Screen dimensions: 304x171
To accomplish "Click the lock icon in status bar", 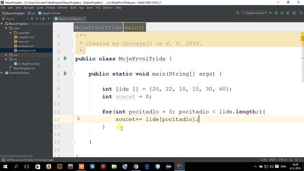I will [x=291, y=160].
